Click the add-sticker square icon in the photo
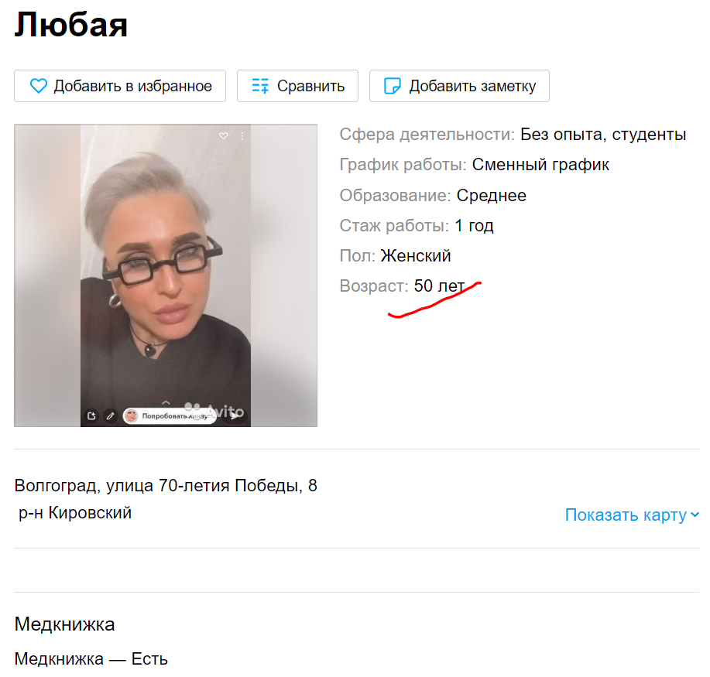 91,416
